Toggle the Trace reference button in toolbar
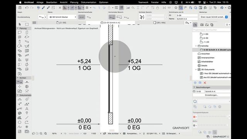This screenshot has width=247, height=139. tap(181, 8)
